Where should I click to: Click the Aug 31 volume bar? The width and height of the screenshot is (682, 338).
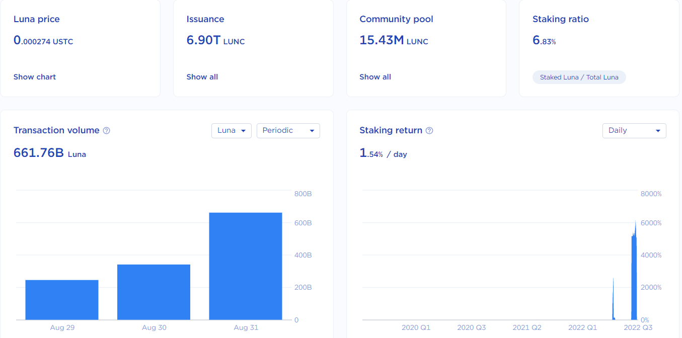coord(246,266)
